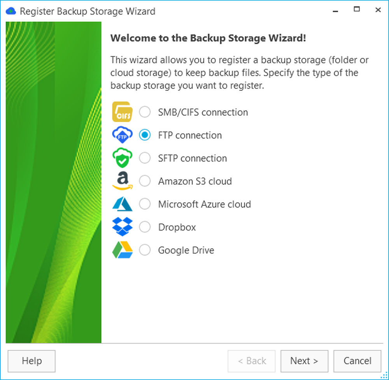Minimize the wizard window
This screenshot has width=389, height=380.
tap(335, 11)
